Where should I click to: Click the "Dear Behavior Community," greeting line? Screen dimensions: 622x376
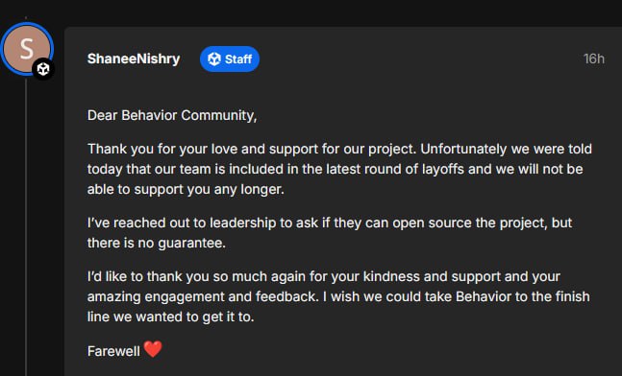tap(172, 115)
